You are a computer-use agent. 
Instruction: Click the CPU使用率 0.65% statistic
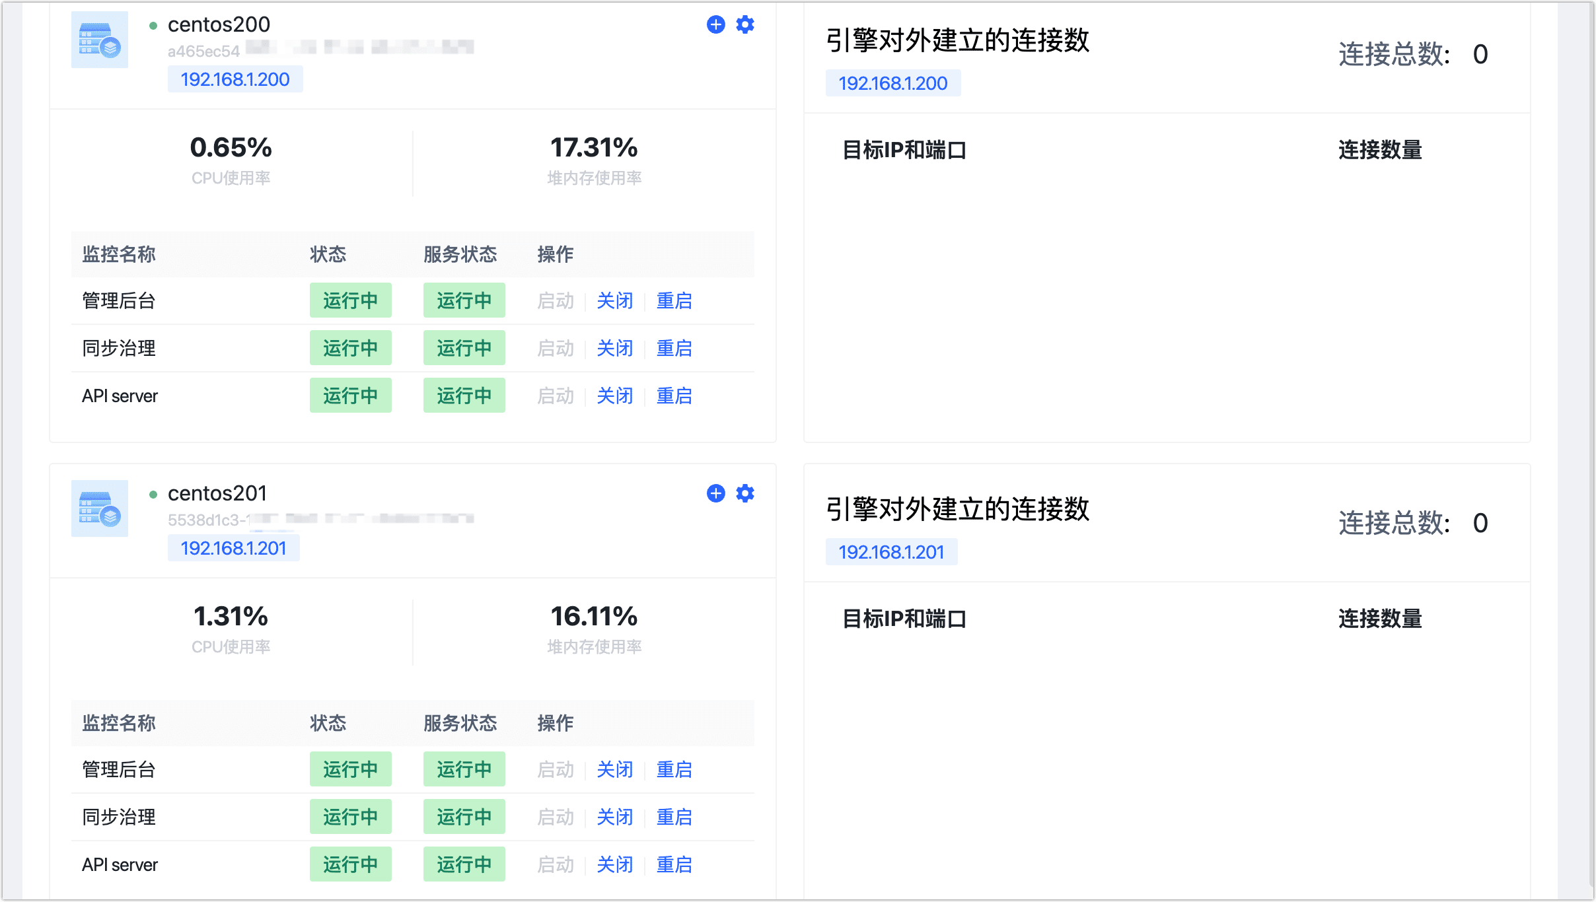point(230,148)
